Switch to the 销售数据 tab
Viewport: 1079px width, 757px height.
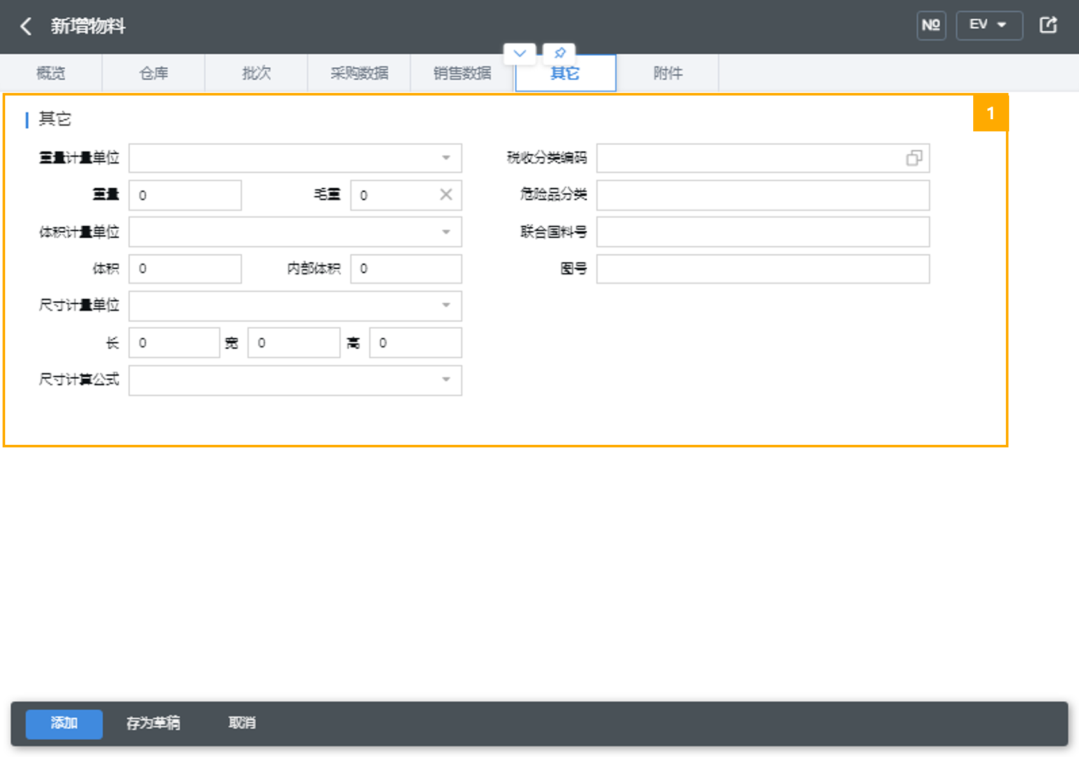click(462, 73)
